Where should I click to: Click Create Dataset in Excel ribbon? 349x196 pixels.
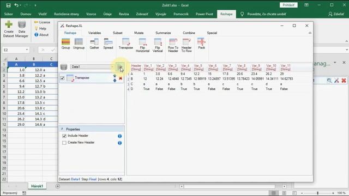(x=9, y=29)
